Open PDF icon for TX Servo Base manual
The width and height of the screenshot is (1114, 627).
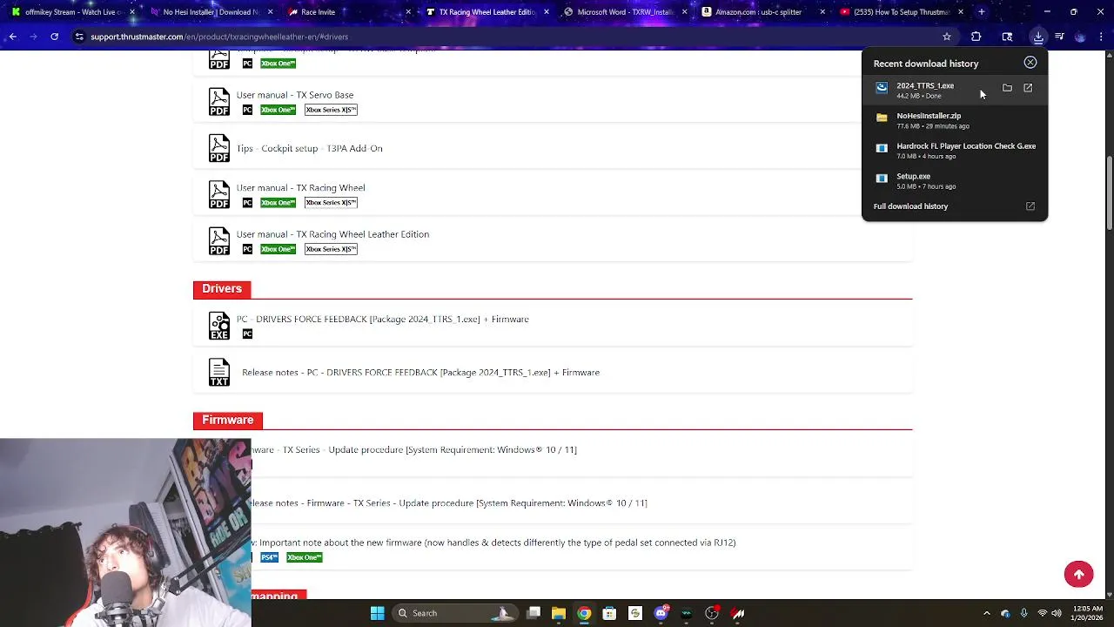(219, 102)
